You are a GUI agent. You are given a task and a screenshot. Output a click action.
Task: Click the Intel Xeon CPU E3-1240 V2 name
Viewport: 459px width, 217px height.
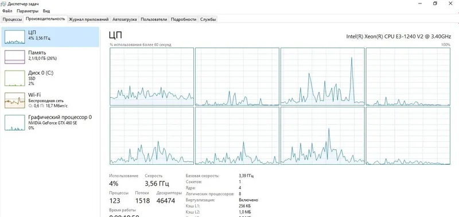tap(398, 36)
